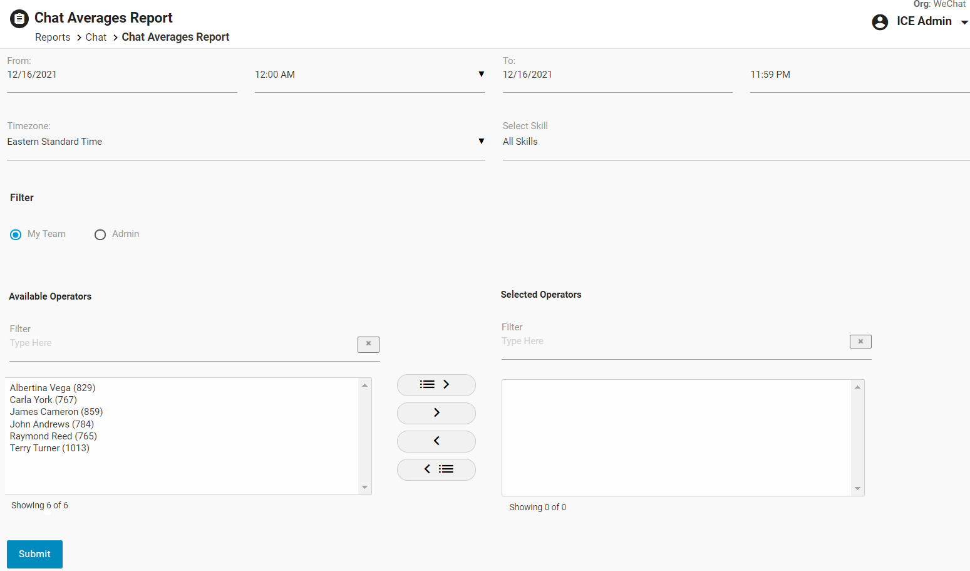The image size is (970, 571).
Task: Open the From time dropdown
Action: [x=481, y=75]
